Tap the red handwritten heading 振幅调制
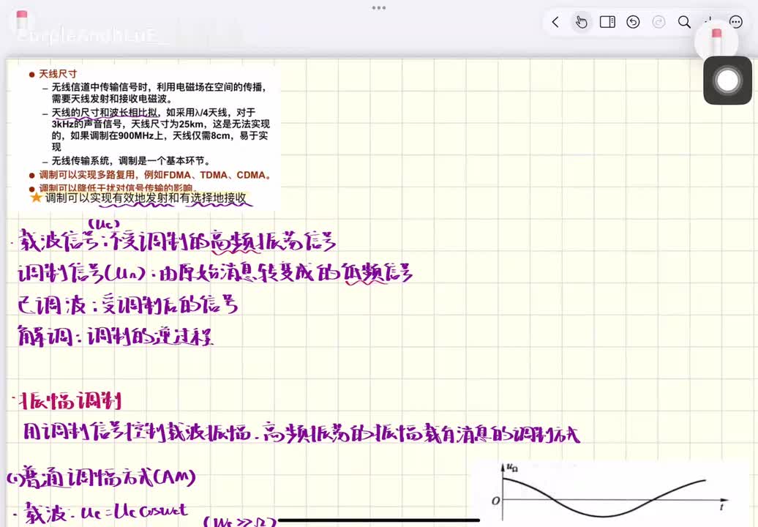 click(70, 401)
